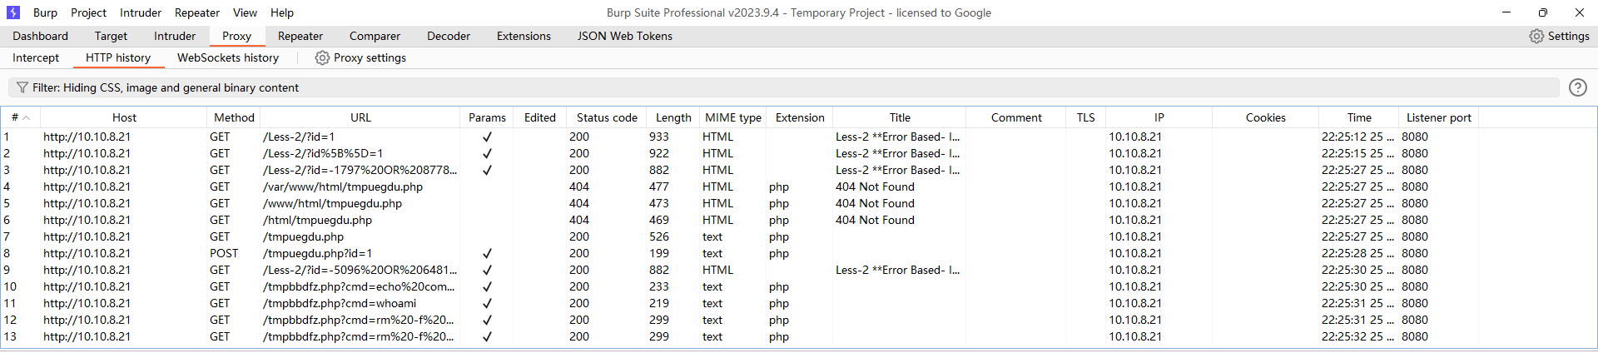
Task: Click the Burp Suite lightning logo icon
Action: tap(13, 12)
